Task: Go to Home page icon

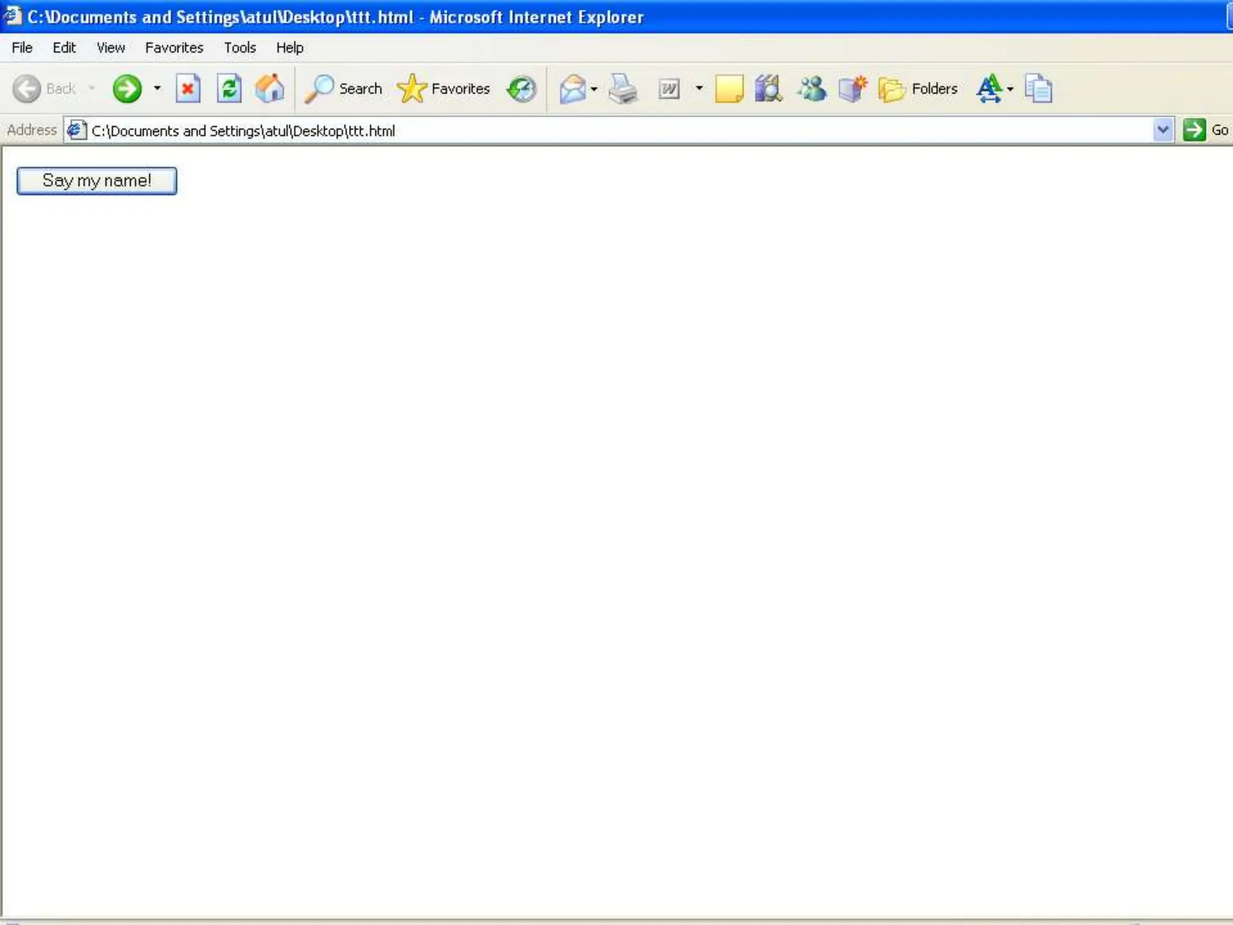Action: tap(269, 89)
